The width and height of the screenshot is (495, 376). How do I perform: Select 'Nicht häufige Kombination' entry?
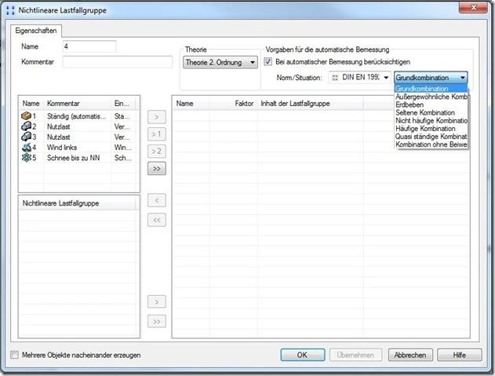pos(431,120)
